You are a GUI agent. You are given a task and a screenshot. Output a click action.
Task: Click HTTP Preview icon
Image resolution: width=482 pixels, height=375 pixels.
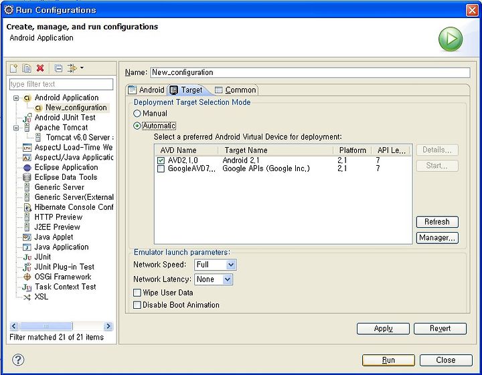[27, 217]
